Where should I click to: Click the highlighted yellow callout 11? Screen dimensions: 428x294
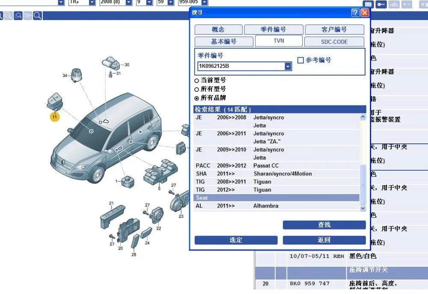(55, 117)
